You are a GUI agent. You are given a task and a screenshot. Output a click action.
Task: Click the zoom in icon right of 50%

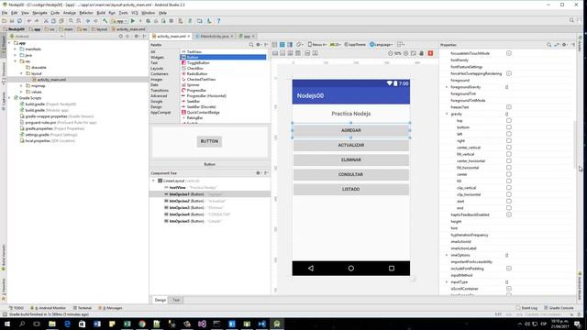point(405,53)
